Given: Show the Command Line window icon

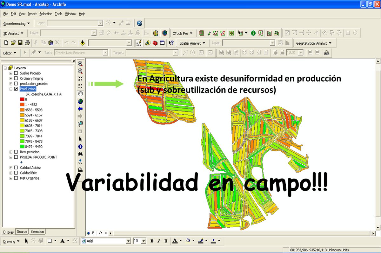Looking at the screenshot, I should point(162,43).
